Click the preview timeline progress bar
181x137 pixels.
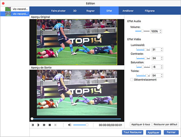pyautogui.click(x=76, y=119)
